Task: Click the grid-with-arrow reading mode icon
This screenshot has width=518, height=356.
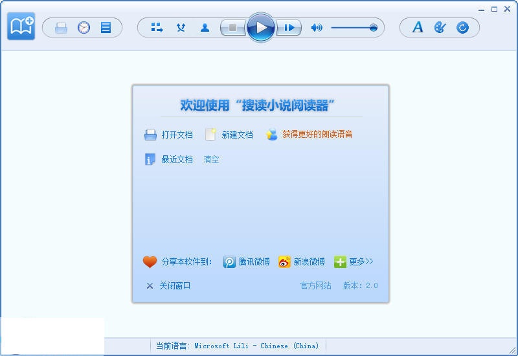Action: point(157,27)
